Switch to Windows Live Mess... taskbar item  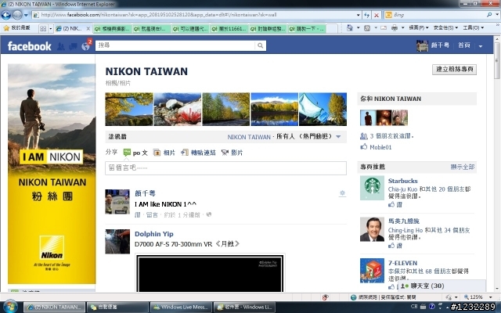pos(181,308)
